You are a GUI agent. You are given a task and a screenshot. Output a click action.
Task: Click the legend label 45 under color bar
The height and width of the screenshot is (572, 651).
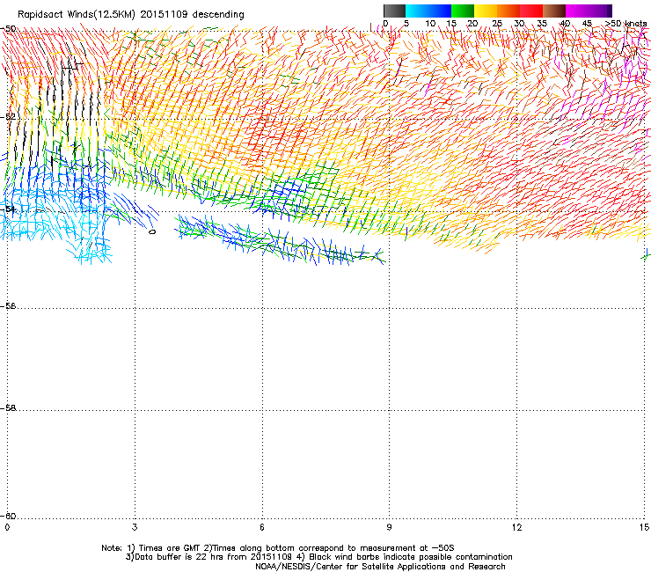coord(587,24)
